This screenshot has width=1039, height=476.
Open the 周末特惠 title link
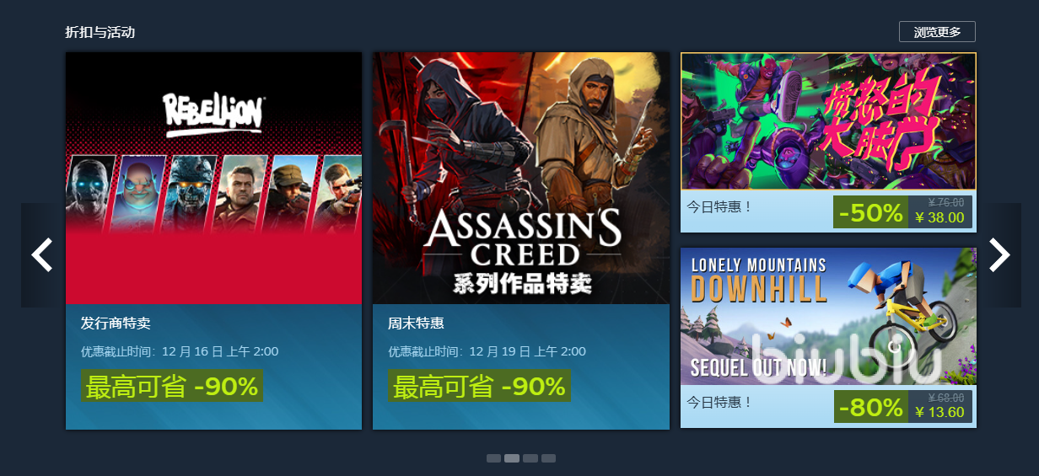pyautogui.click(x=416, y=324)
